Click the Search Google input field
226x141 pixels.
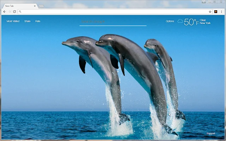tap(113, 22)
